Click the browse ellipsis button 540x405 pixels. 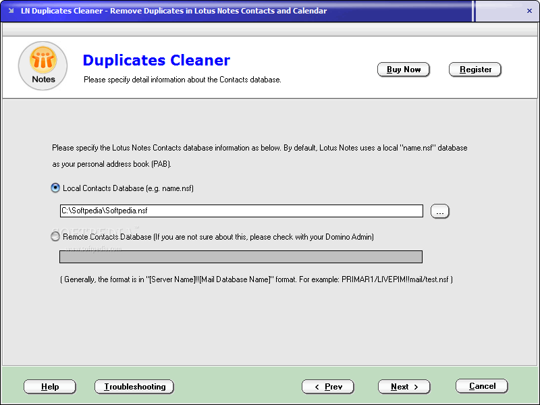[x=440, y=211]
